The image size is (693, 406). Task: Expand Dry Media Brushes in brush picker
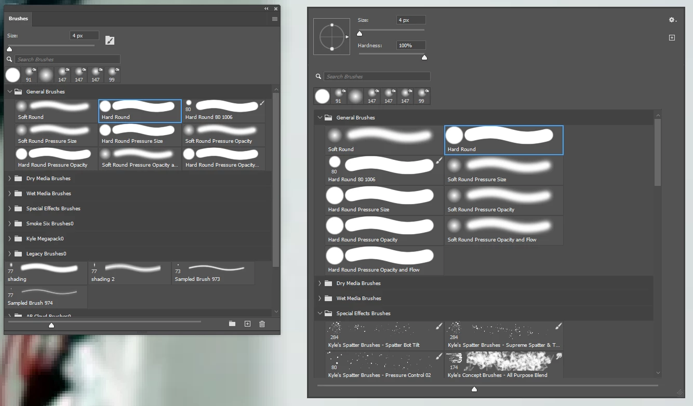click(x=319, y=283)
